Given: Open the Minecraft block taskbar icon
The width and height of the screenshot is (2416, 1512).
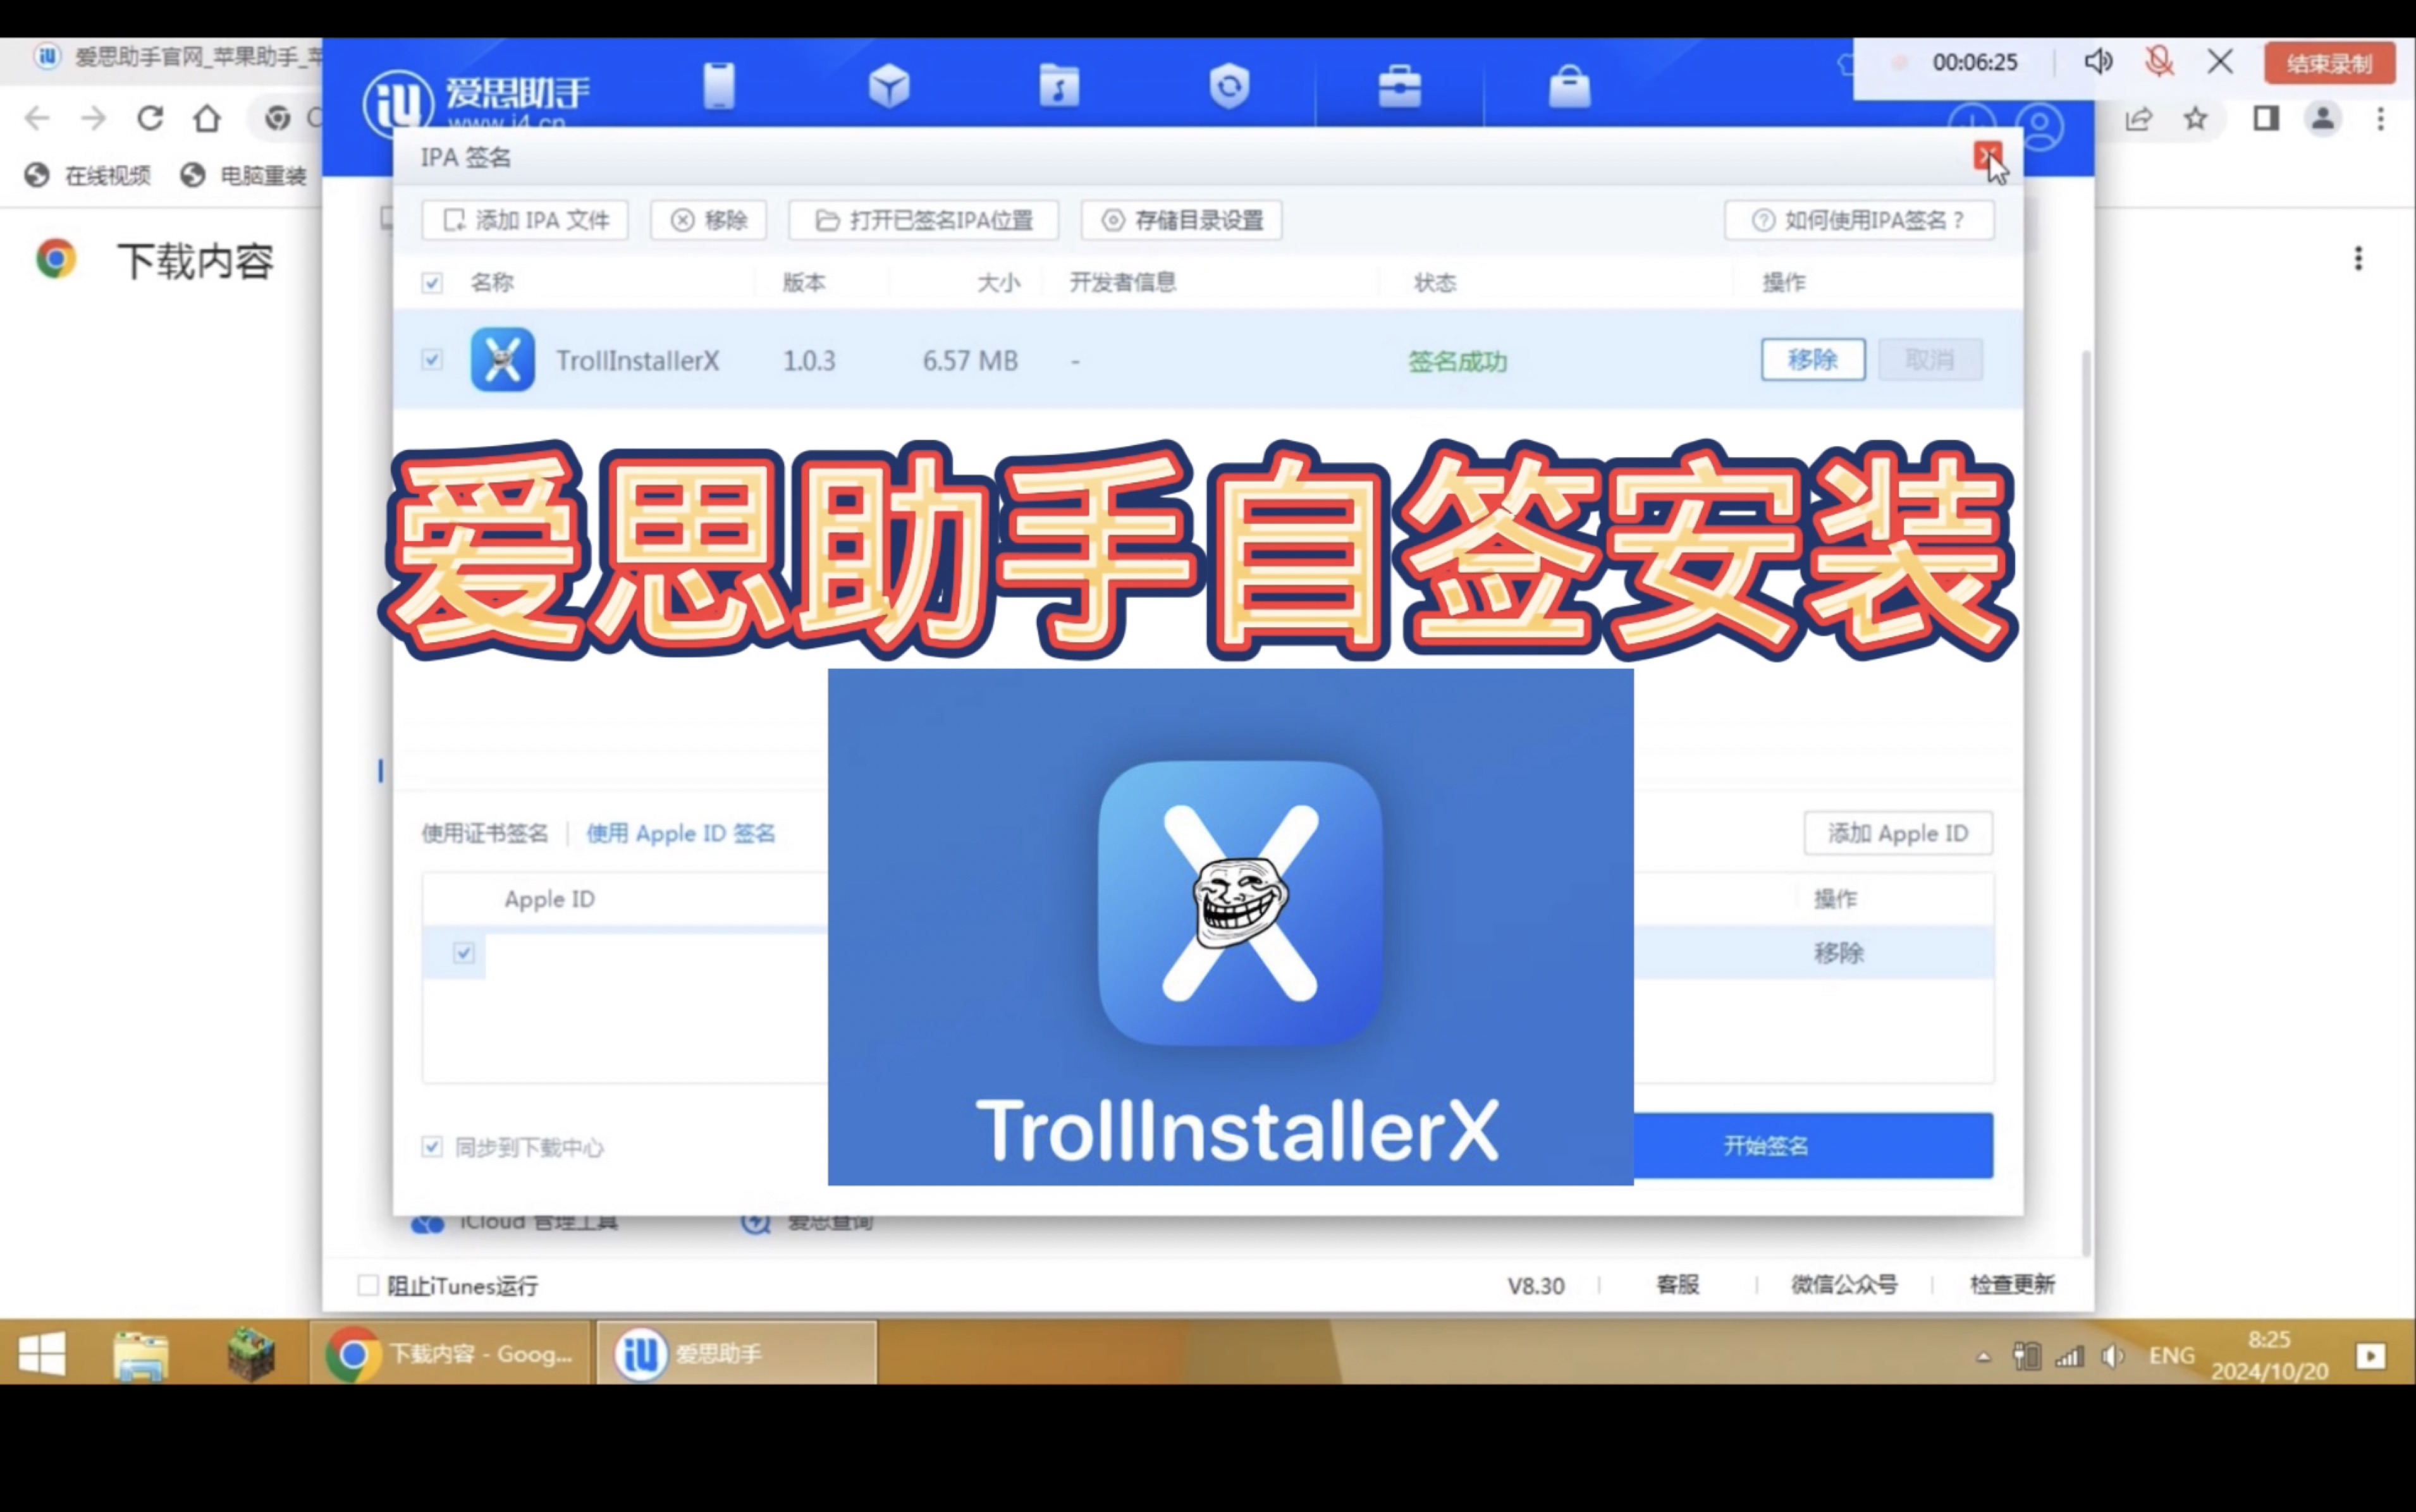Looking at the screenshot, I should (250, 1355).
